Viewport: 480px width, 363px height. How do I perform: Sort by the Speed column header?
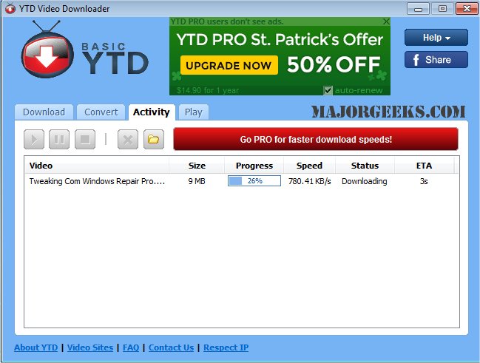[309, 166]
